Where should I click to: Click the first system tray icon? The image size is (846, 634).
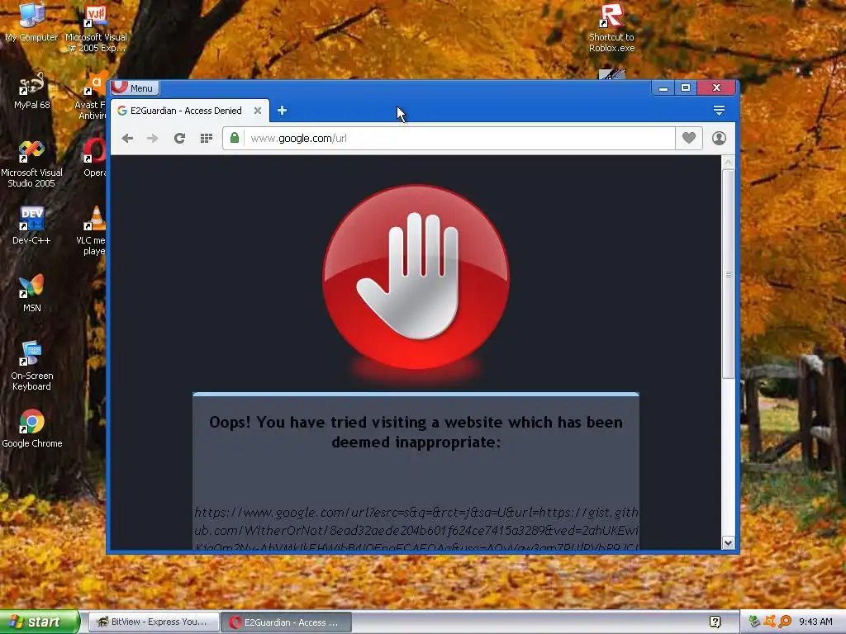coord(754,622)
